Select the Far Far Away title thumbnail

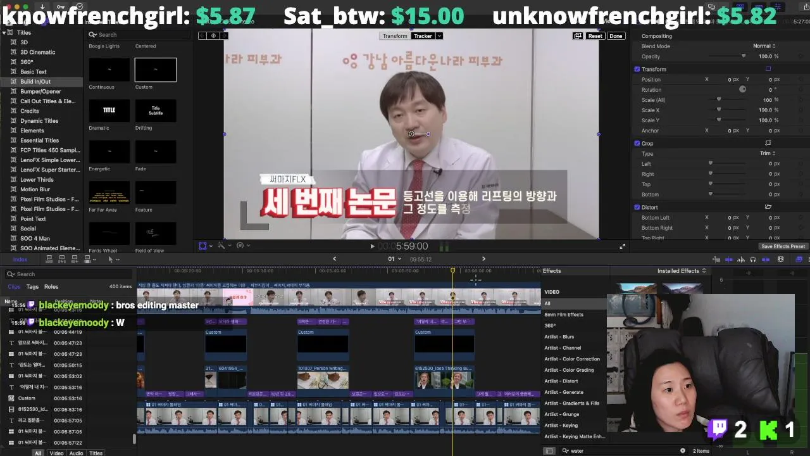coord(109,193)
